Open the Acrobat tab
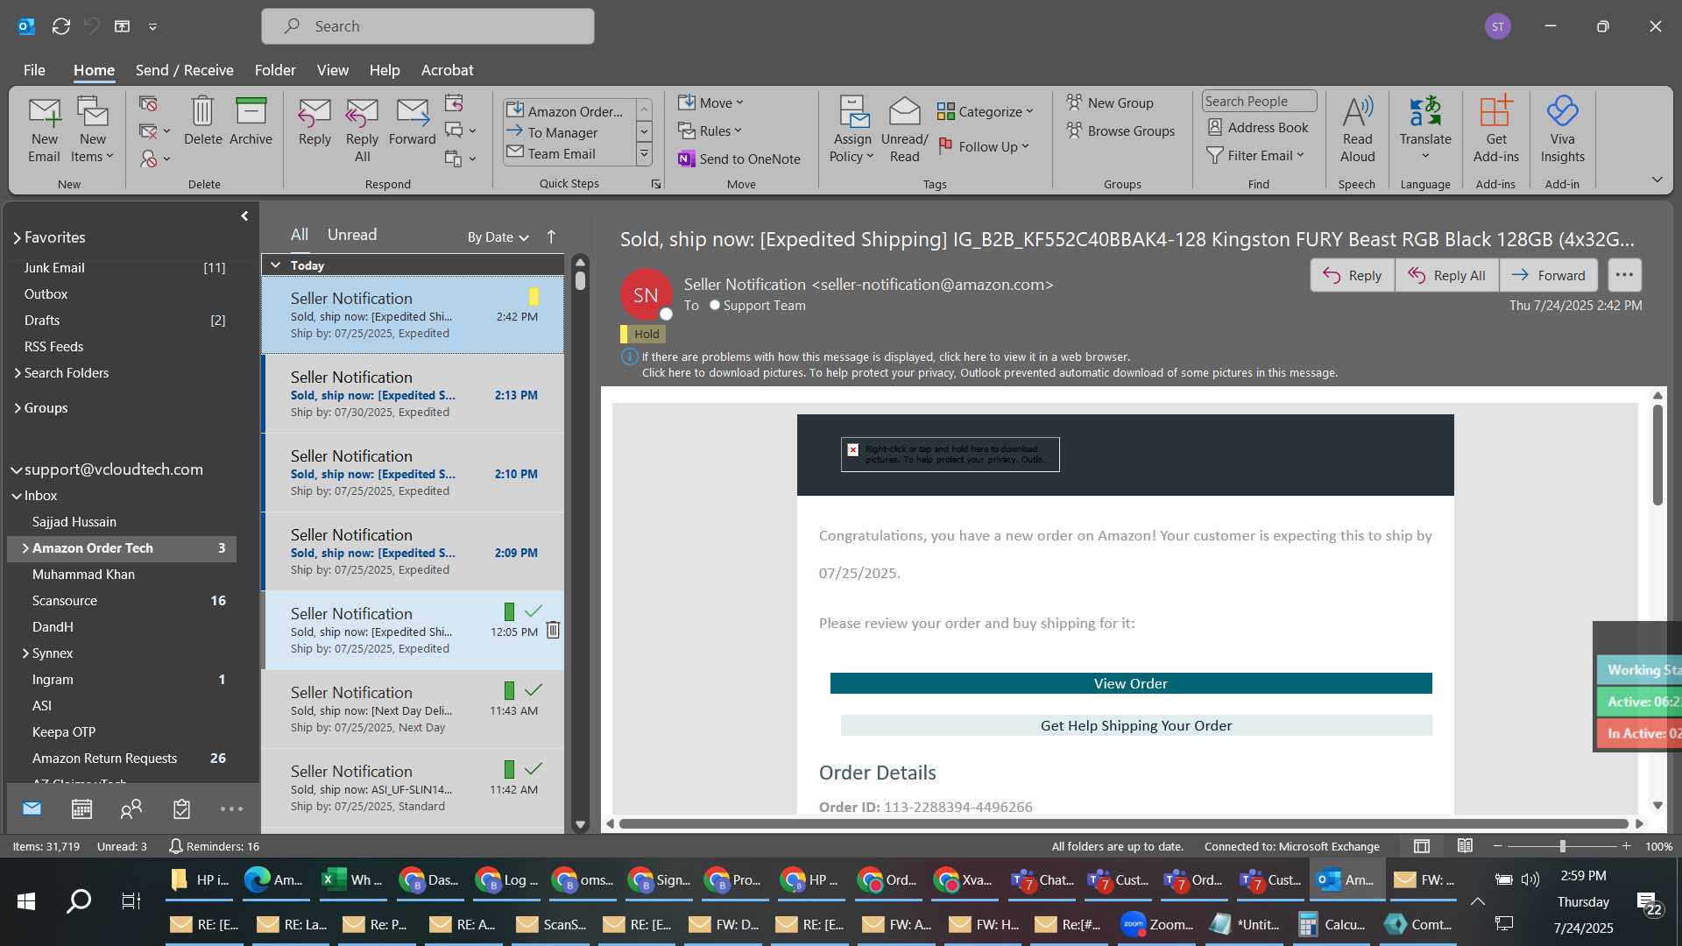1682x946 pixels. (447, 70)
